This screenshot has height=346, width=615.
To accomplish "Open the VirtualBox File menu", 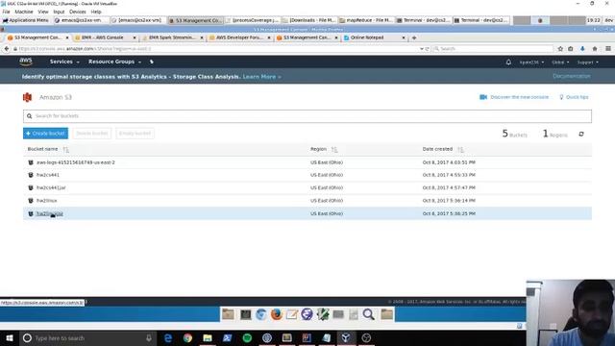I will click(x=6, y=12).
